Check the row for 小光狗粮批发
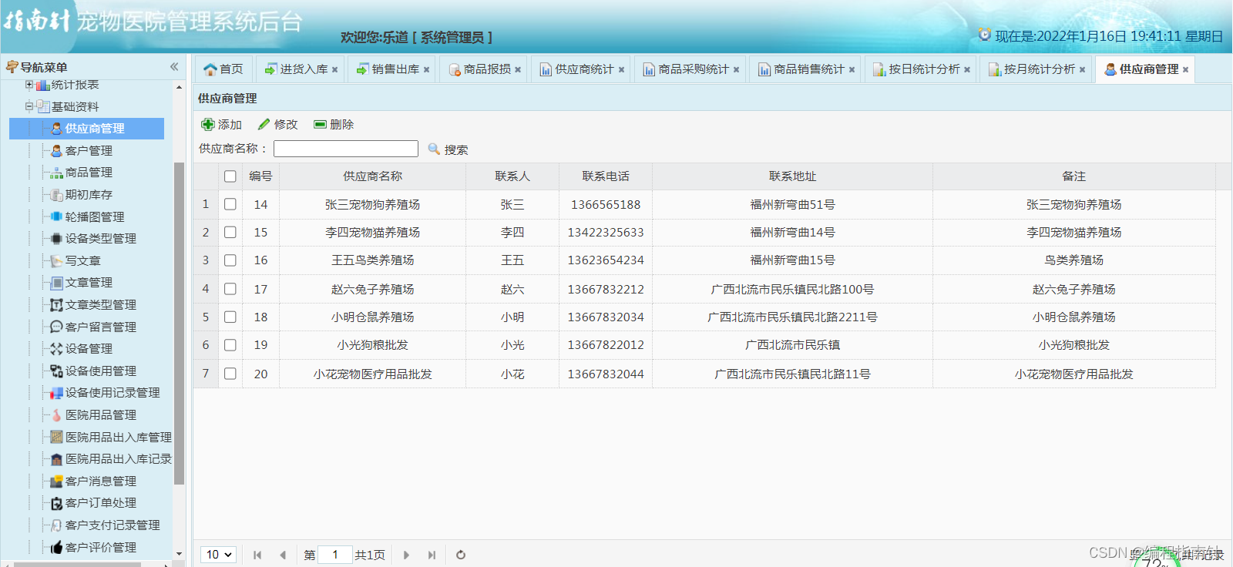This screenshot has height=567, width=1233. tap(230, 345)
